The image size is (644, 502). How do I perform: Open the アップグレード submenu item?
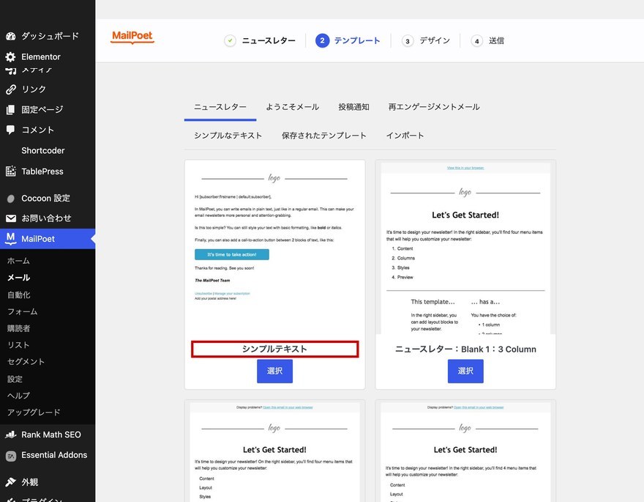(x=34, y=413)
